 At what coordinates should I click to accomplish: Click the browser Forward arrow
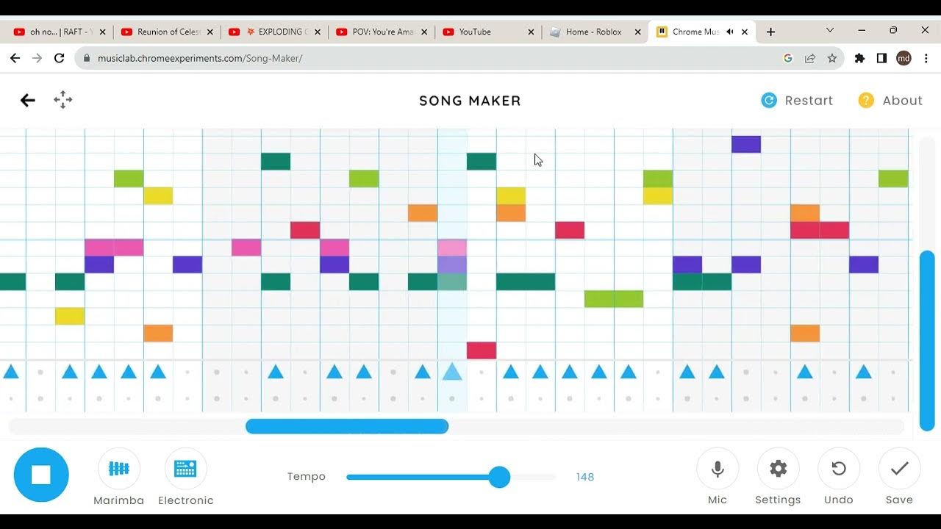point(37,58)
